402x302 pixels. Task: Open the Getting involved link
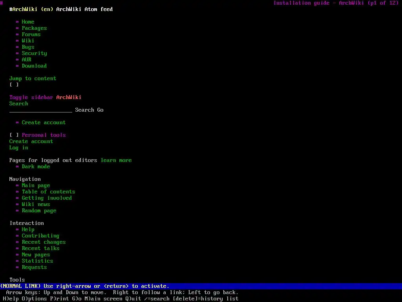tap(47, 198)
